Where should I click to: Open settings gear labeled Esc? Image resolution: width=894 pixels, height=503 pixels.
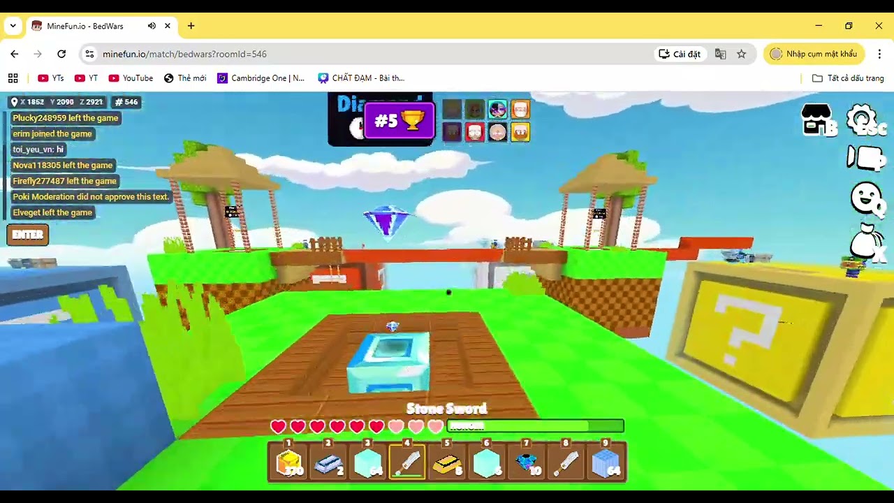coord(866,119)
